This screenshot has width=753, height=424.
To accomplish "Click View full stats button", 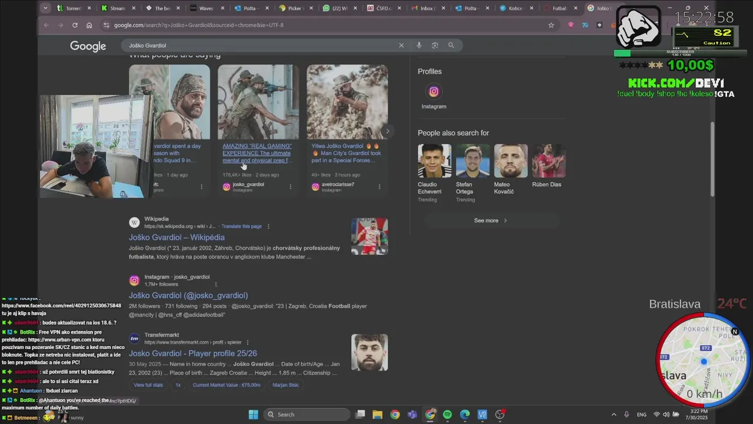I will (x=148, y=385).
